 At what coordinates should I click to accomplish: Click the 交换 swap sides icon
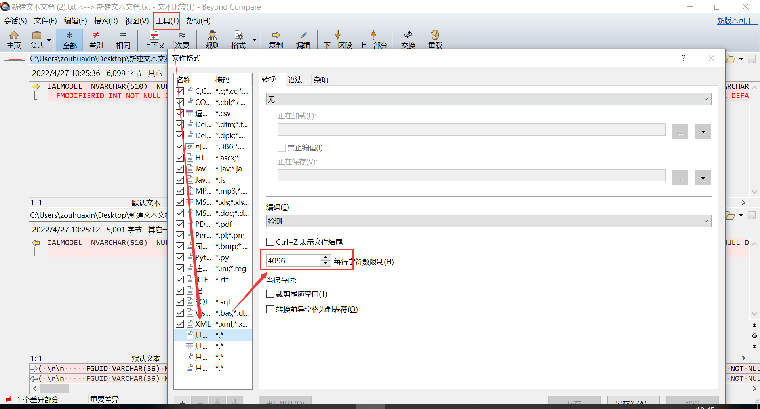click(x=408, y=40)
